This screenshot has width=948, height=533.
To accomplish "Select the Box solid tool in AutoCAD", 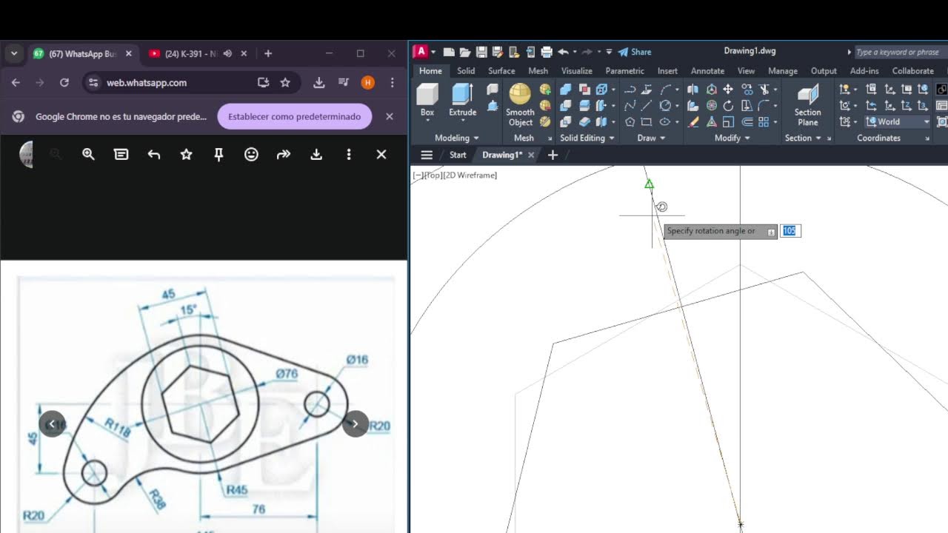I will click(x=427, y=99).
